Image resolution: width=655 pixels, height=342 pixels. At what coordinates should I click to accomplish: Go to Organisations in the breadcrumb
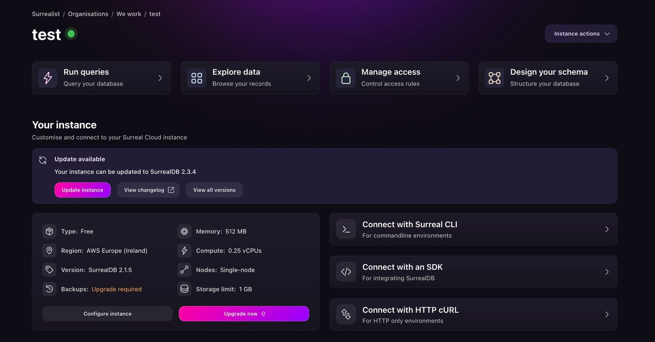88,14
